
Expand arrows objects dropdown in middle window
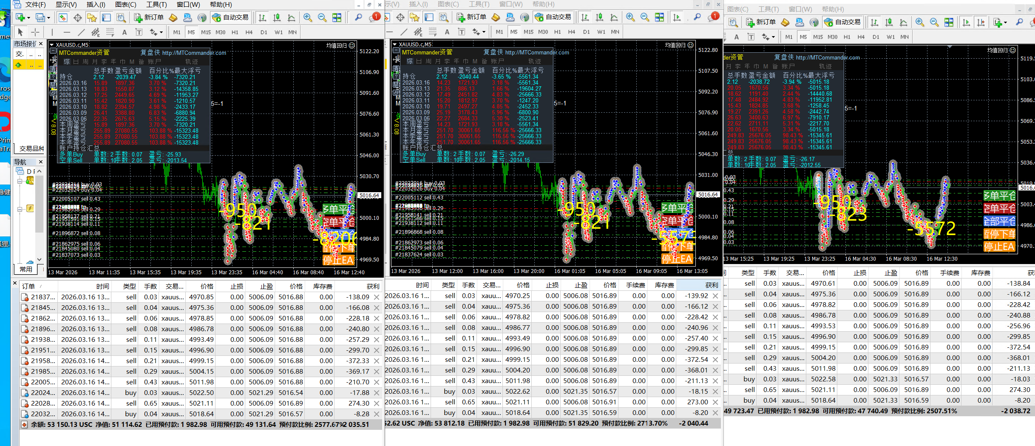pos(484,32)
